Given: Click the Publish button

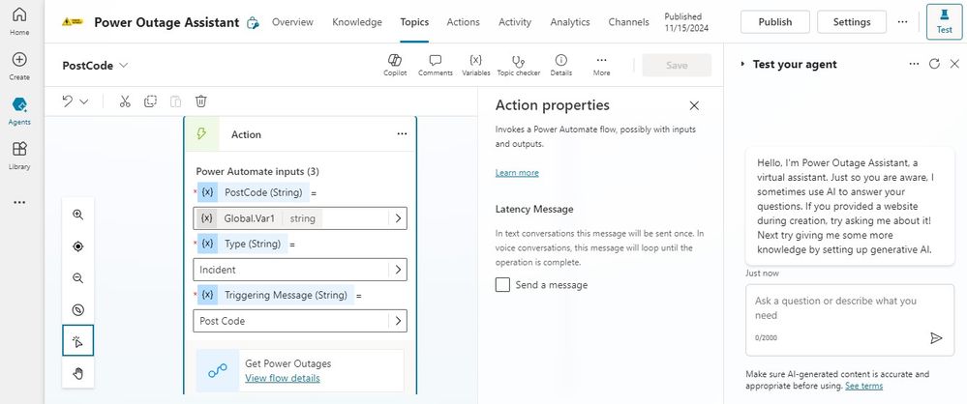Looking at the screenshot, I should (x=774, y=21).
